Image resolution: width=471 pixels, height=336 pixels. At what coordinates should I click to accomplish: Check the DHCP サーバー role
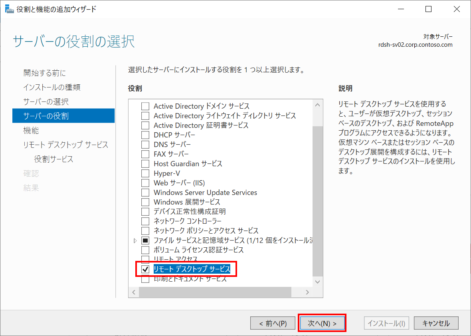click(146, 135)
